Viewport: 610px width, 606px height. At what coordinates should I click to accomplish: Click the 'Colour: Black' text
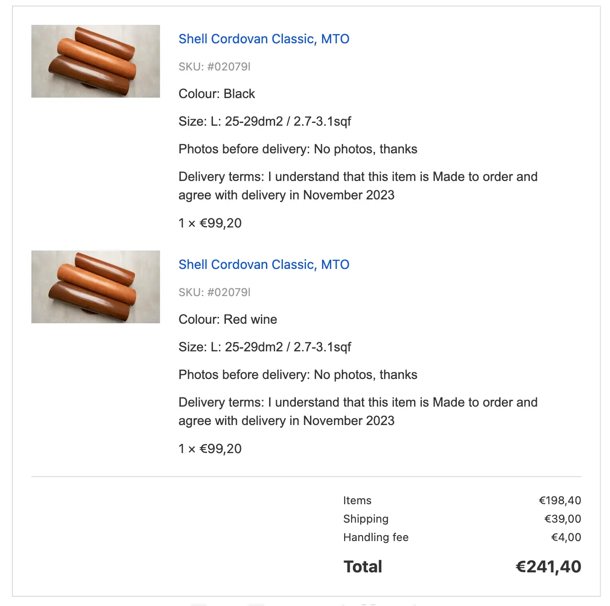pos(217,94)
